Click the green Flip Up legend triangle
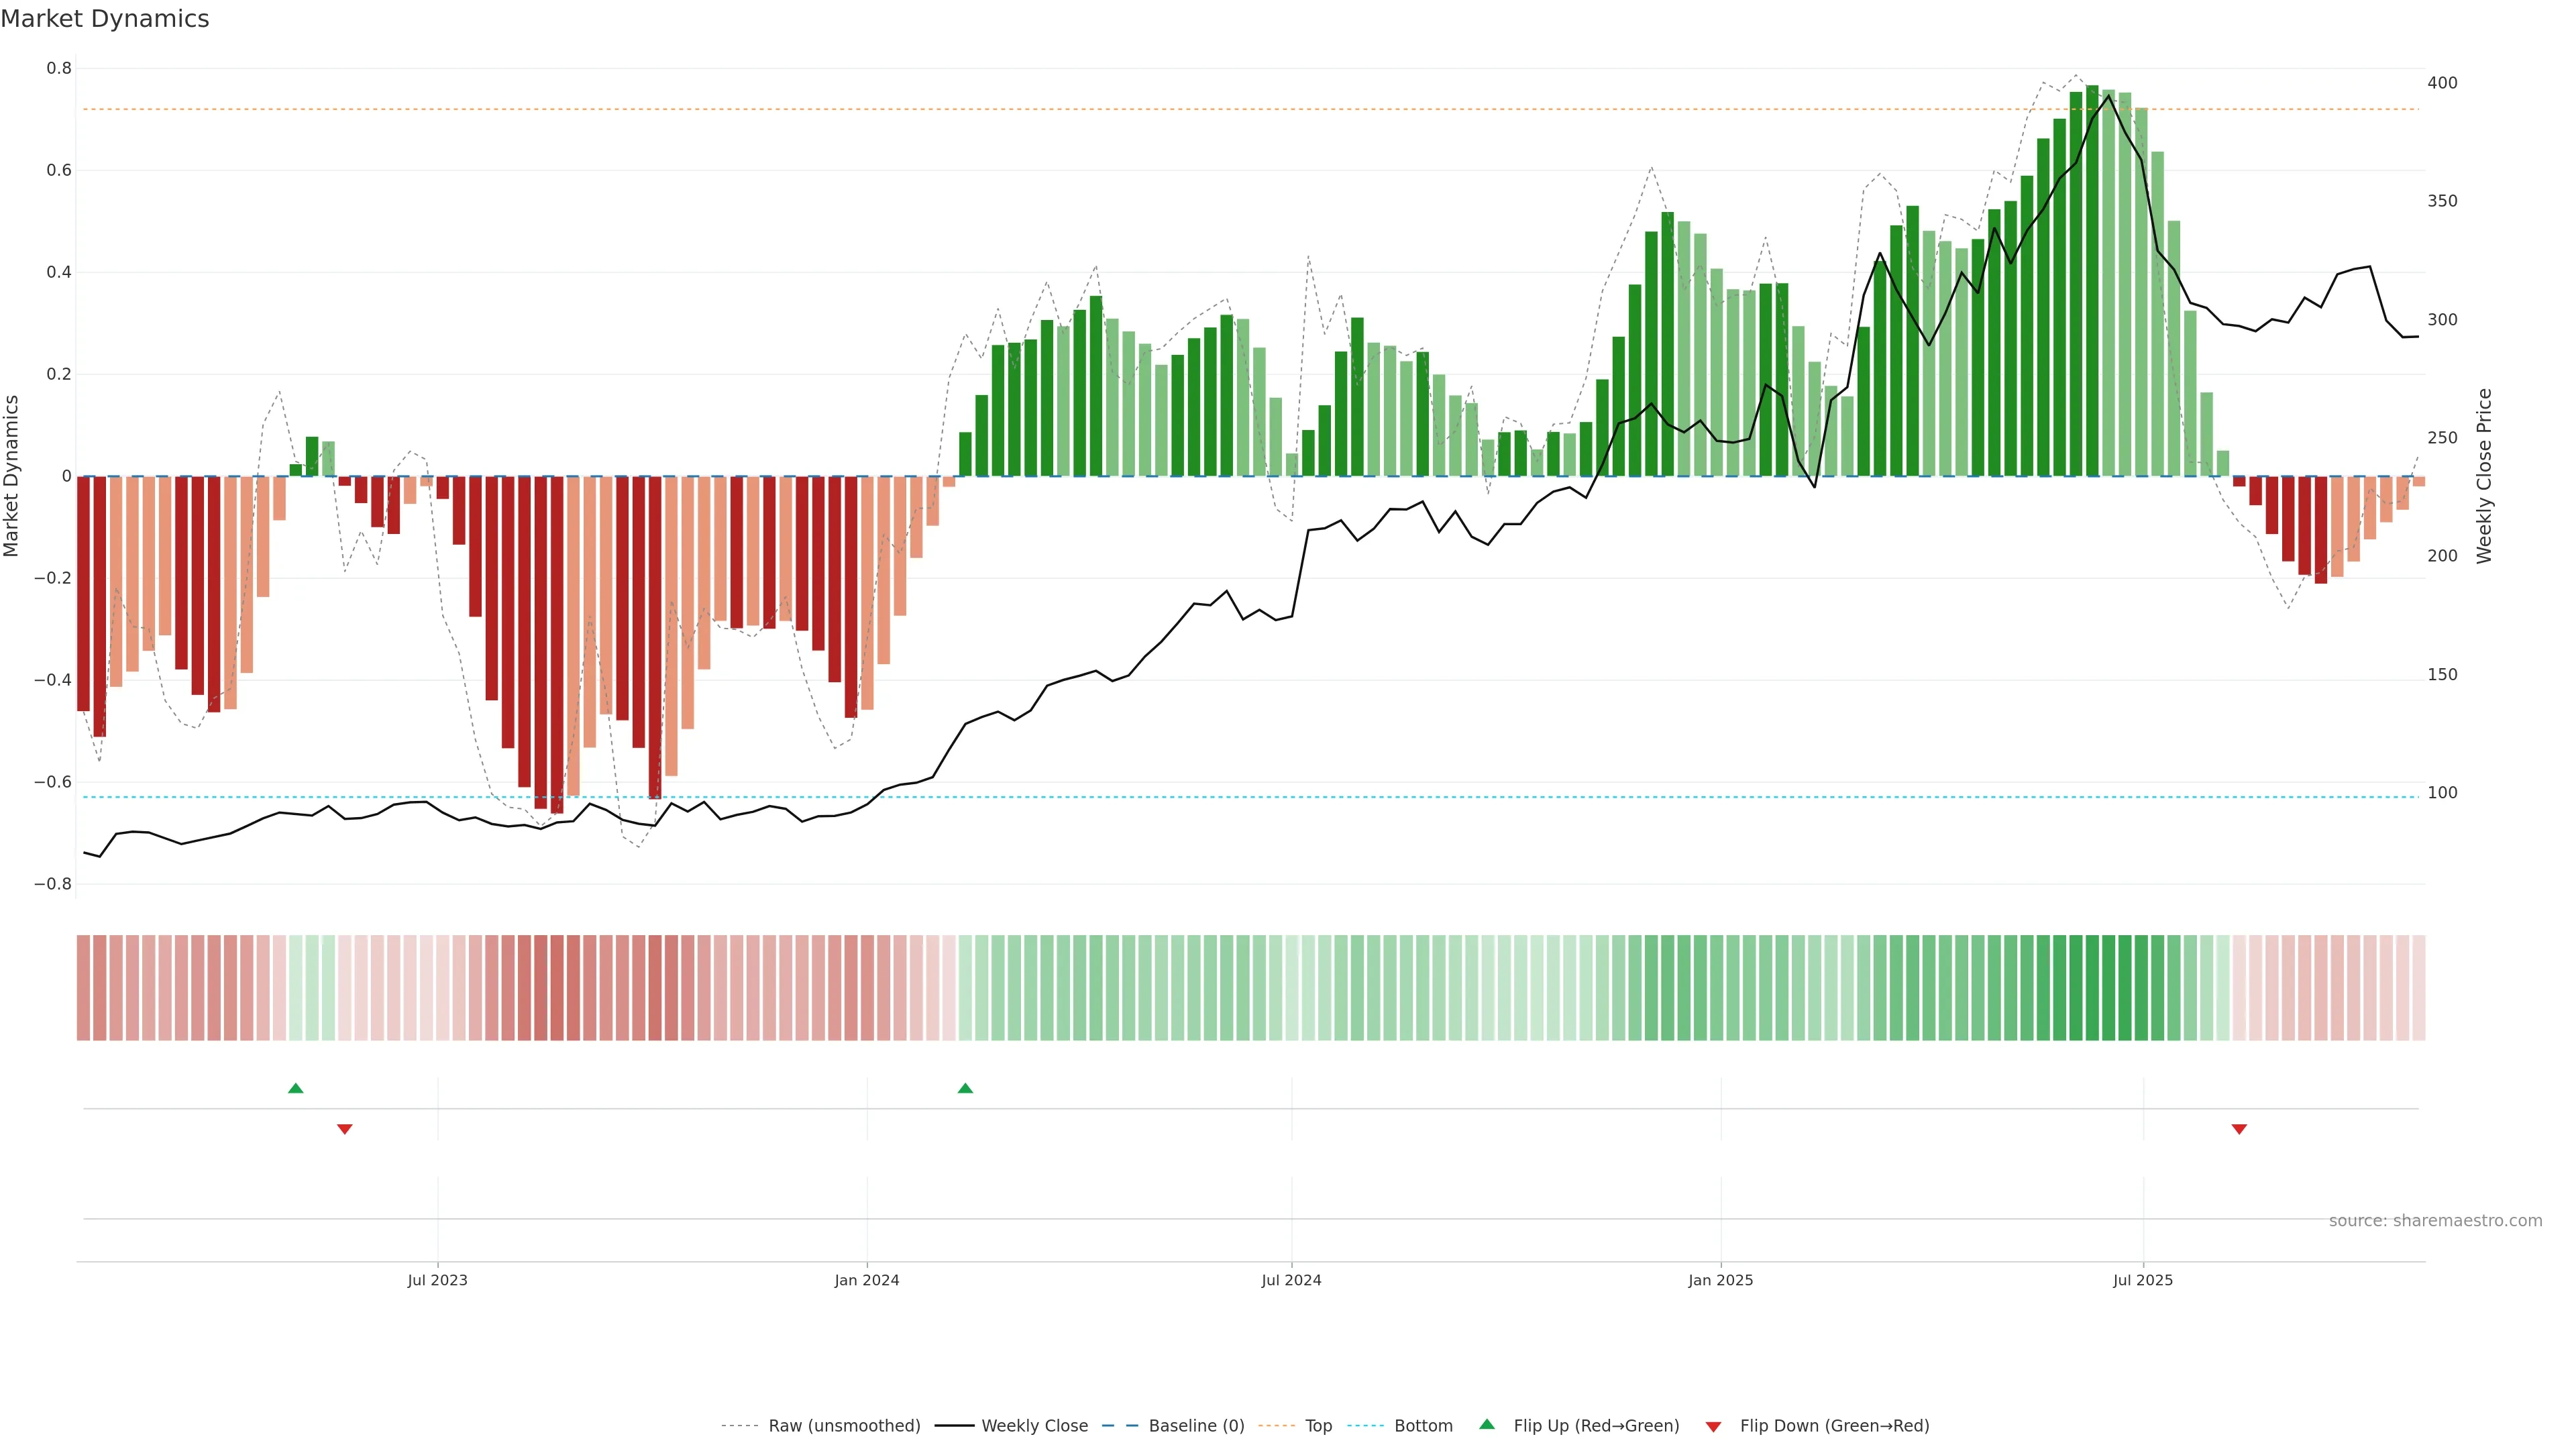This screenshot has height=1449, width=2576. 1487,1424
